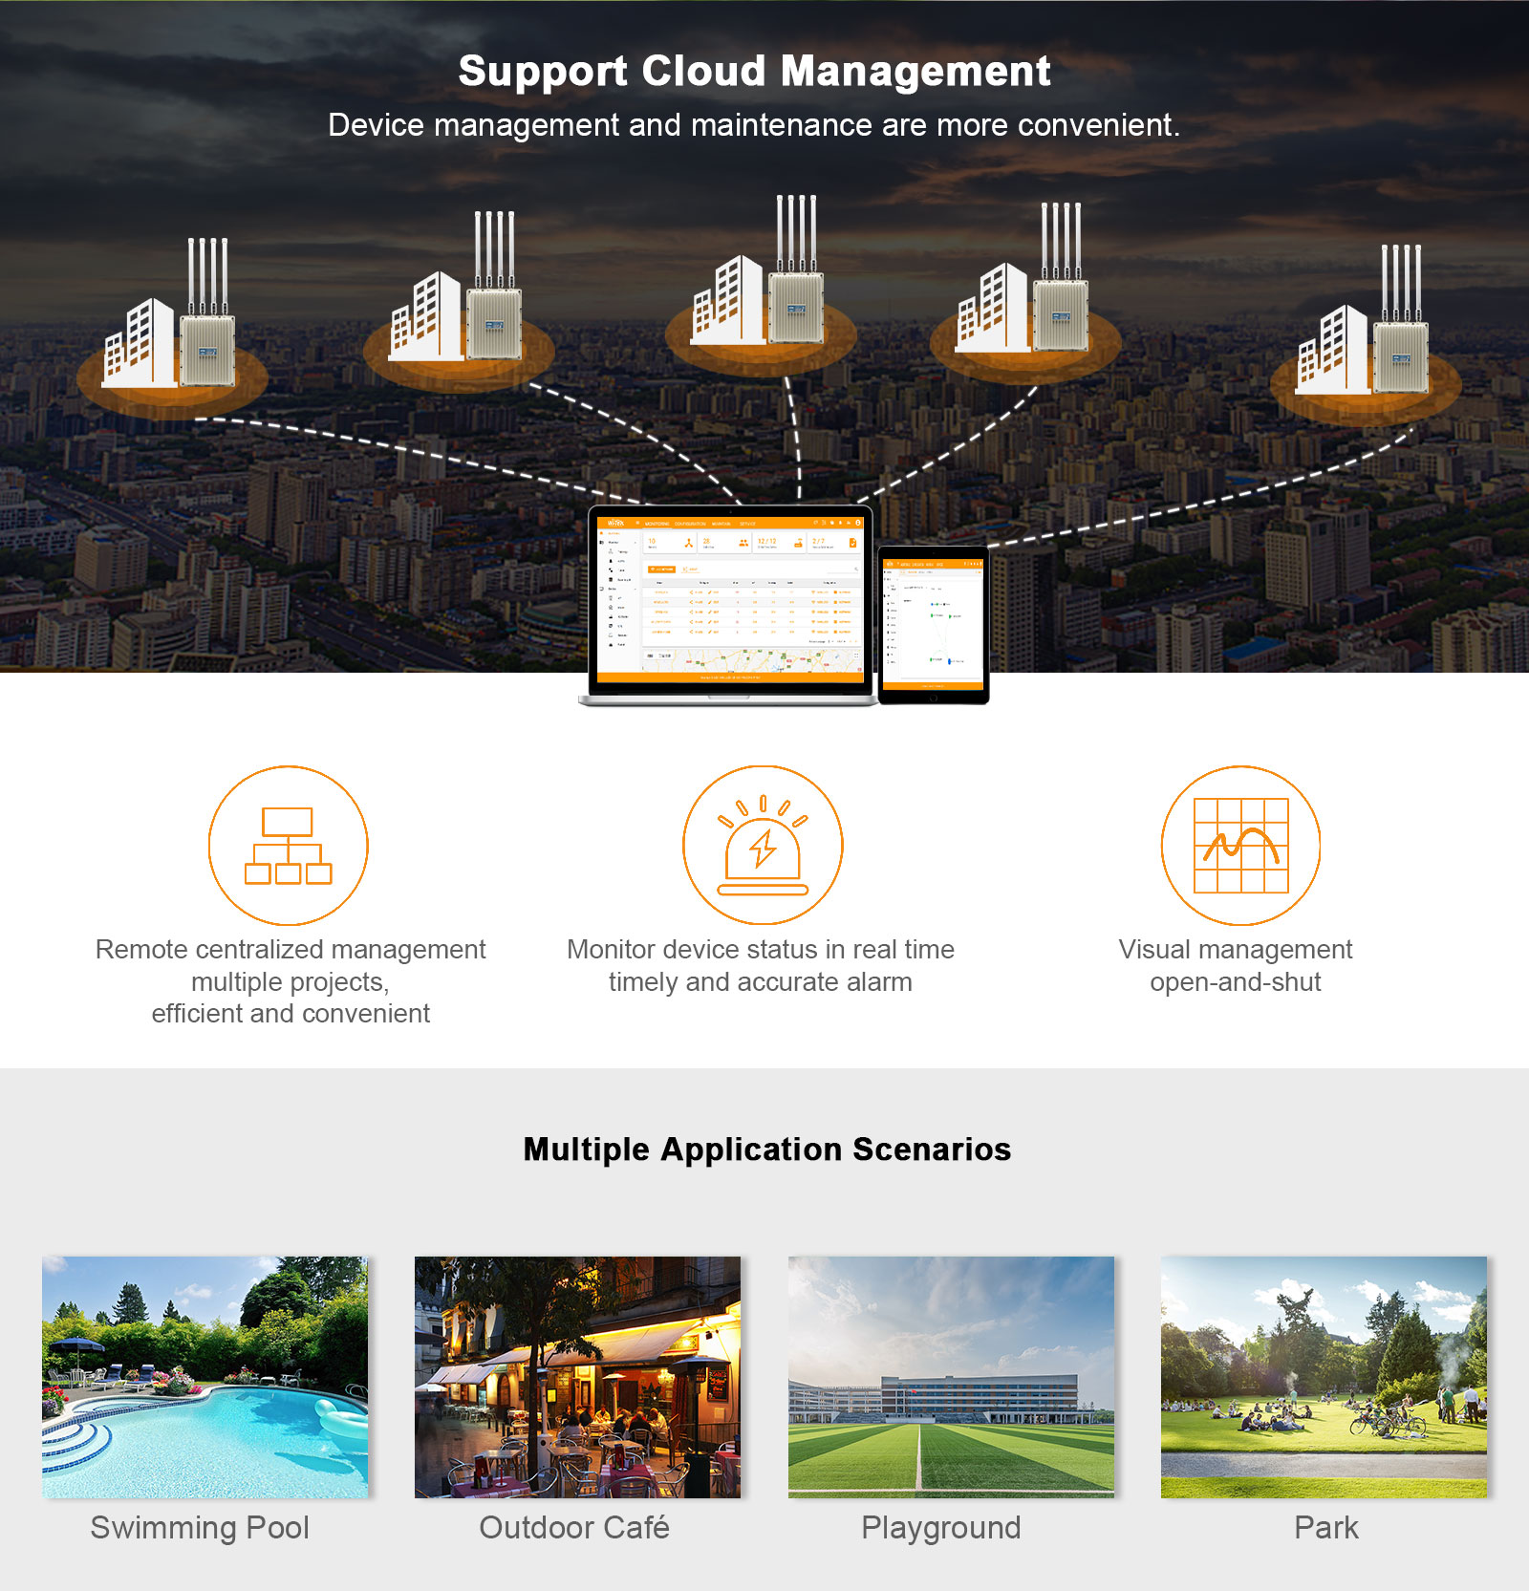The height and width of the screenshot is (1591, 1529).
Task: Click the alarm siren lightning icon
Action: (x=762, y=846)
